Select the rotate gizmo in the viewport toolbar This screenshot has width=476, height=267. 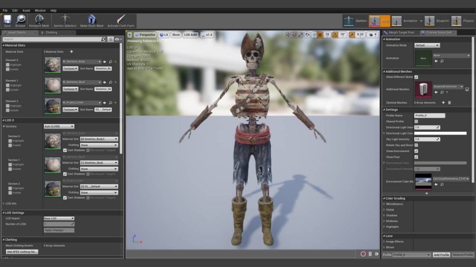[x=294, y=35]
